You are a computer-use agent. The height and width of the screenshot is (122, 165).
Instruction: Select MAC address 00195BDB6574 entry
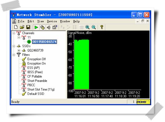(44, 42)
